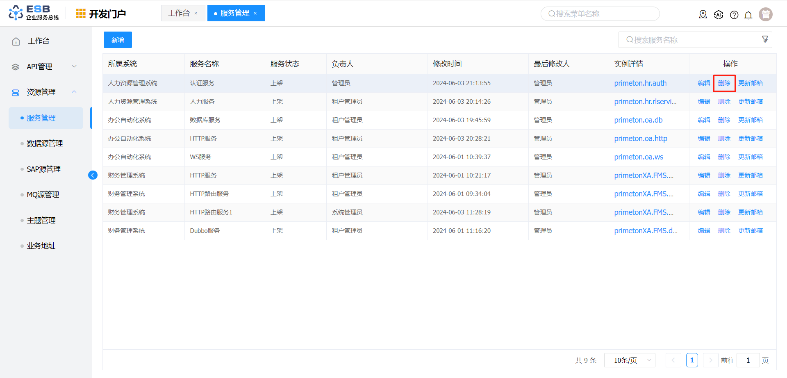Delete the 认证服务 row

[x=724, y=83]
